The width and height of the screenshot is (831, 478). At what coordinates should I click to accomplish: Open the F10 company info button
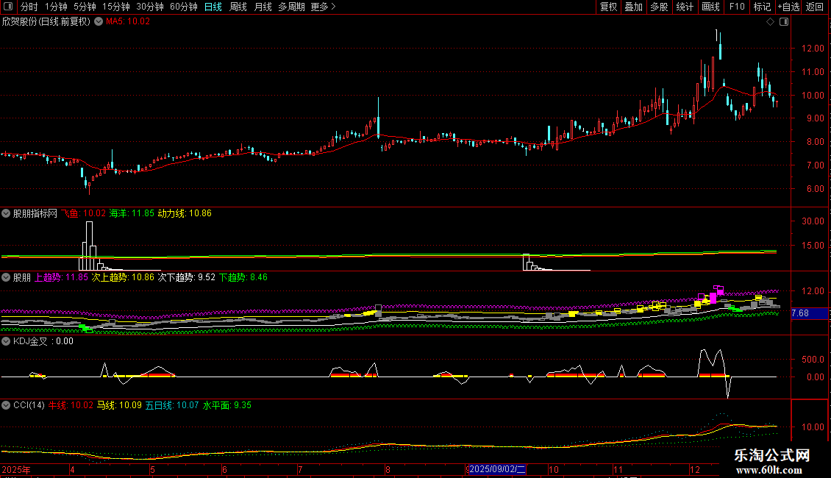[x=736, y=7]
